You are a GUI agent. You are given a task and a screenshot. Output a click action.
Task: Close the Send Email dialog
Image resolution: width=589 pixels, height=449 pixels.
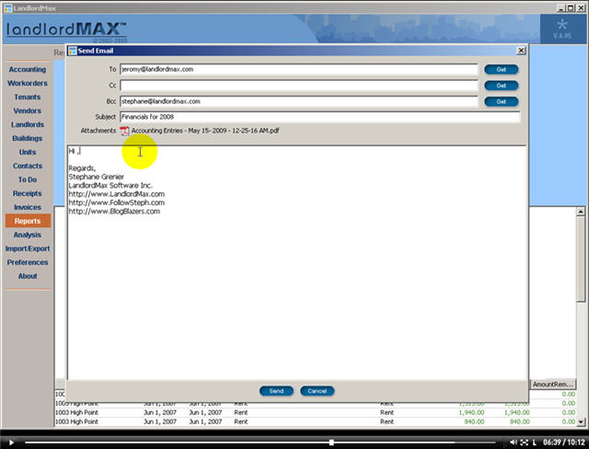click(x=521, y=51)
